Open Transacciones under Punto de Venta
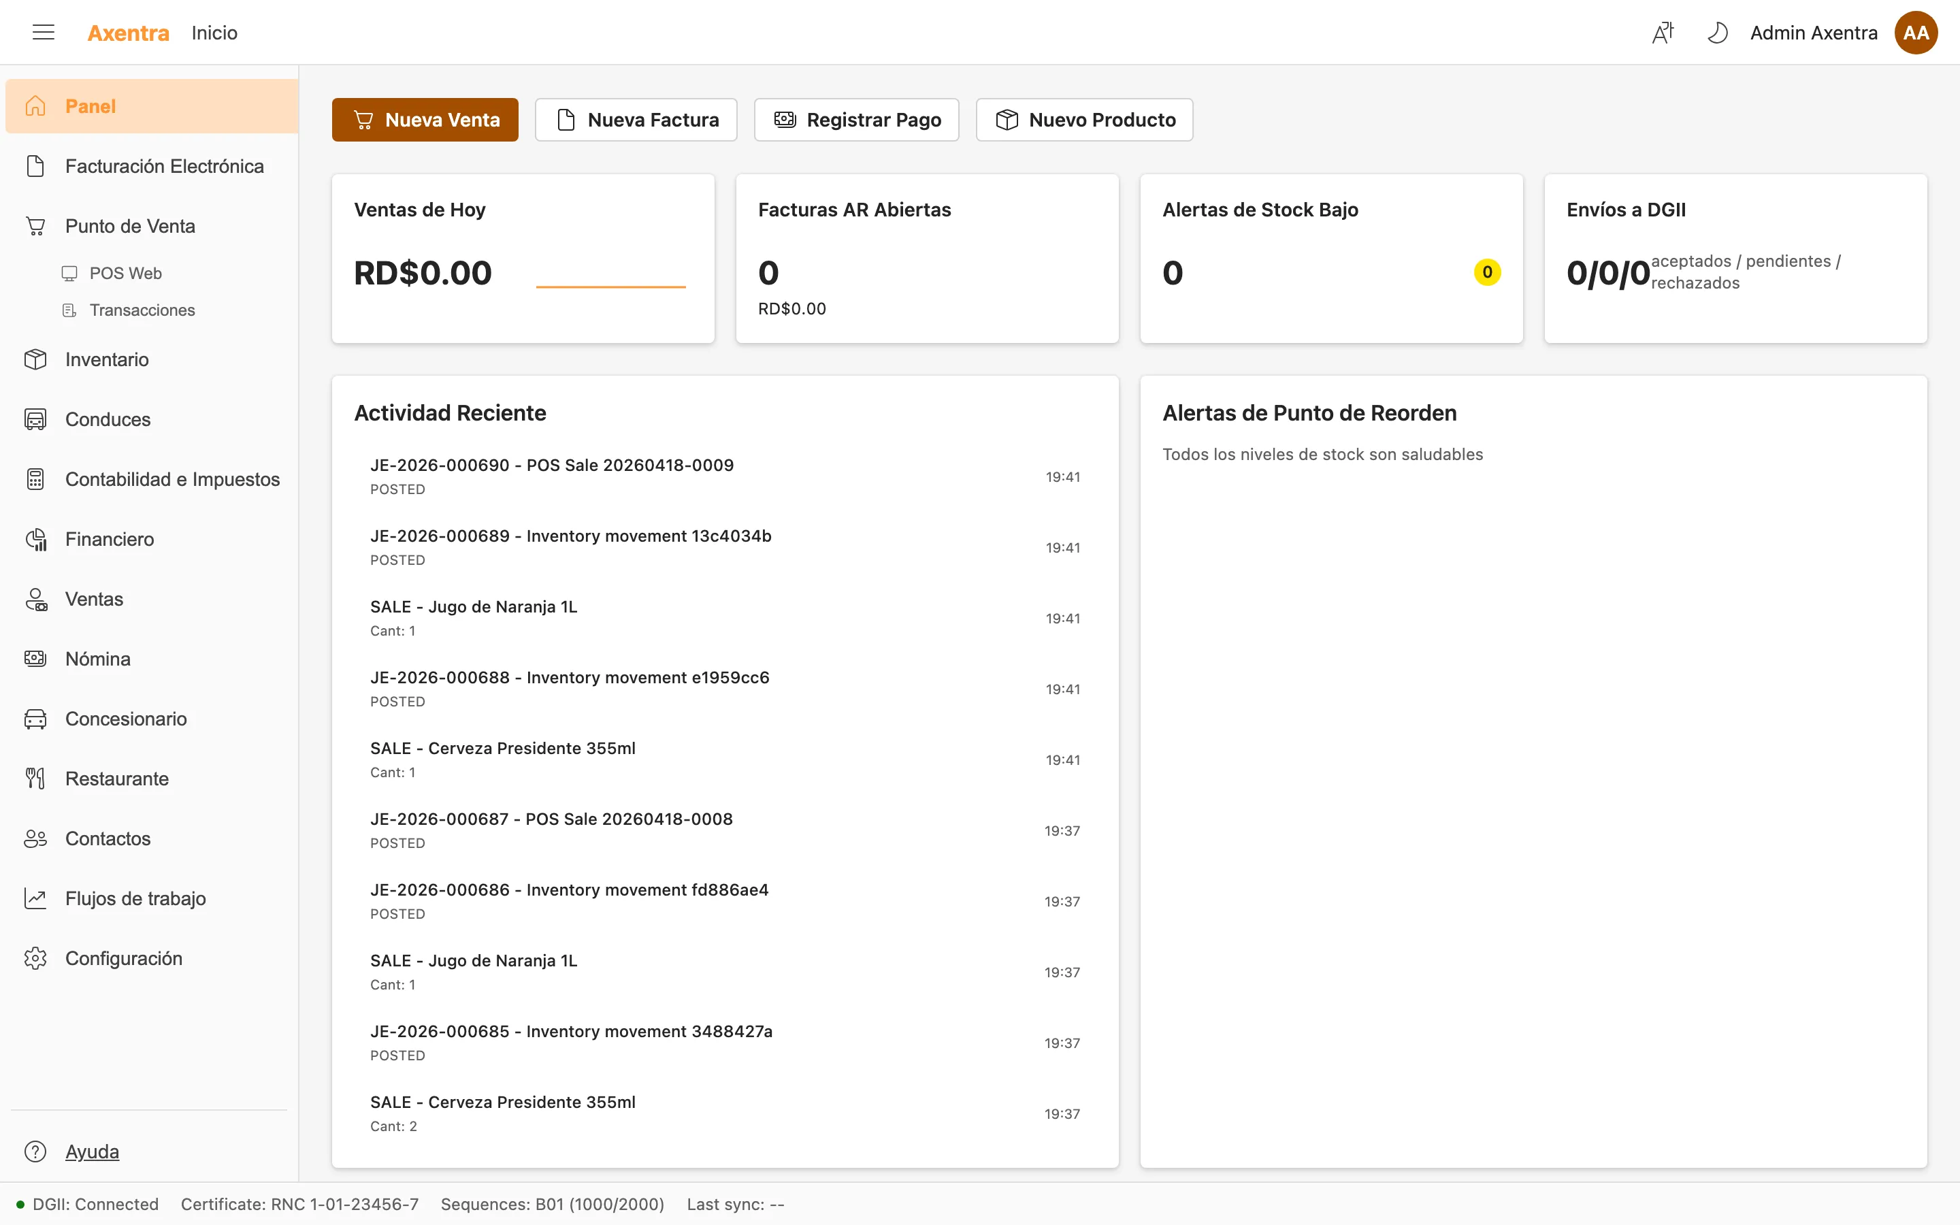The width and height of the screenshot is (1960, 1225). 142,310
